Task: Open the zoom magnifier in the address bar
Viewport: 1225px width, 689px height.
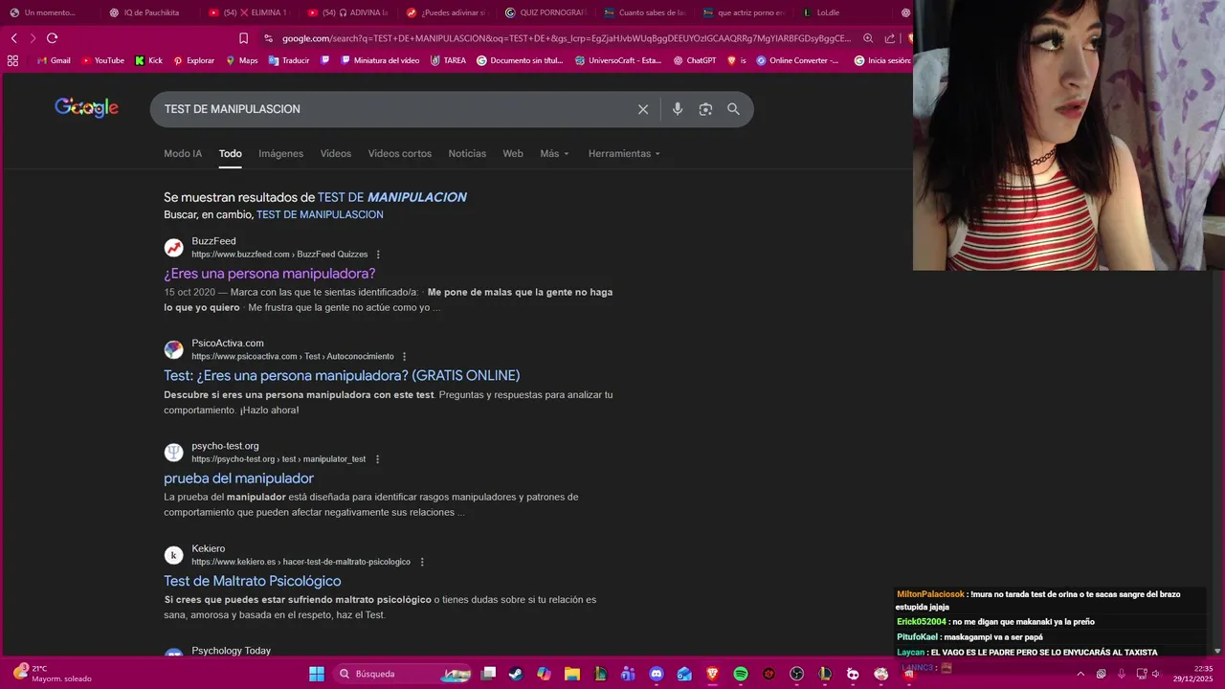Action: 868,38
